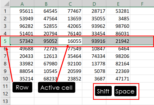Viewport: 154px width, 105px height.
Task: Click cell containing 22369
Action: [x=118, y=71]
